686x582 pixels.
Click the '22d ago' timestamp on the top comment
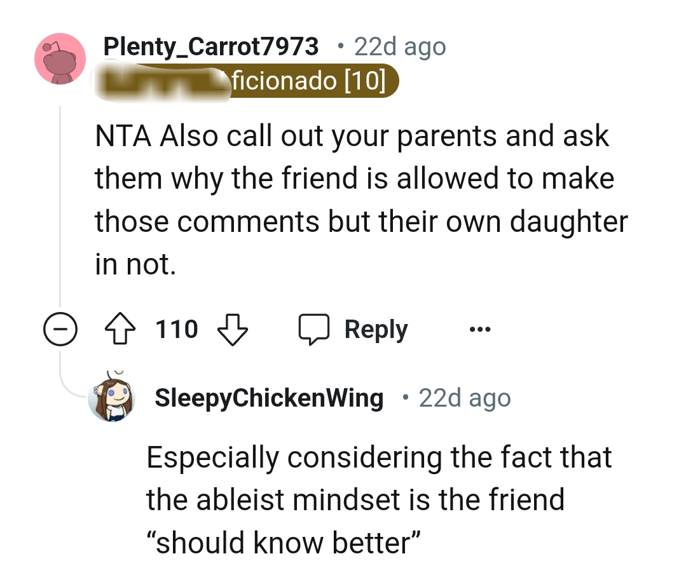[399, 46]
